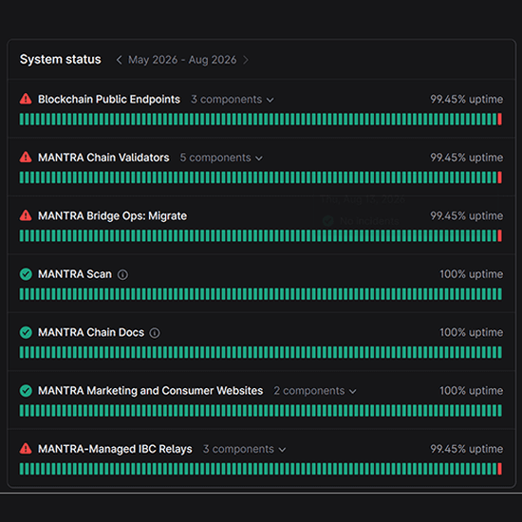Go to next date range arrow
Screen dimensions: 522x522
click(x=246, y=60)
